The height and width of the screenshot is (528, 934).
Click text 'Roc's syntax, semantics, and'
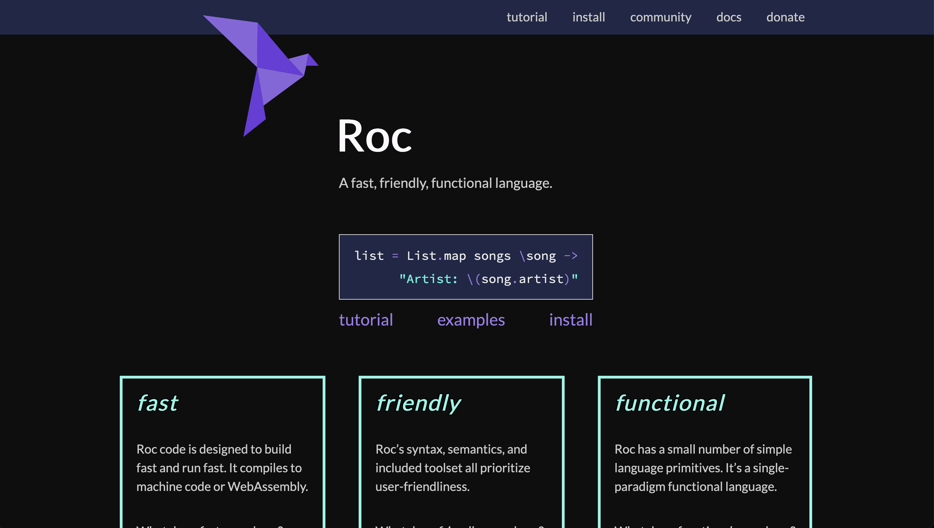tap(451, 449)
